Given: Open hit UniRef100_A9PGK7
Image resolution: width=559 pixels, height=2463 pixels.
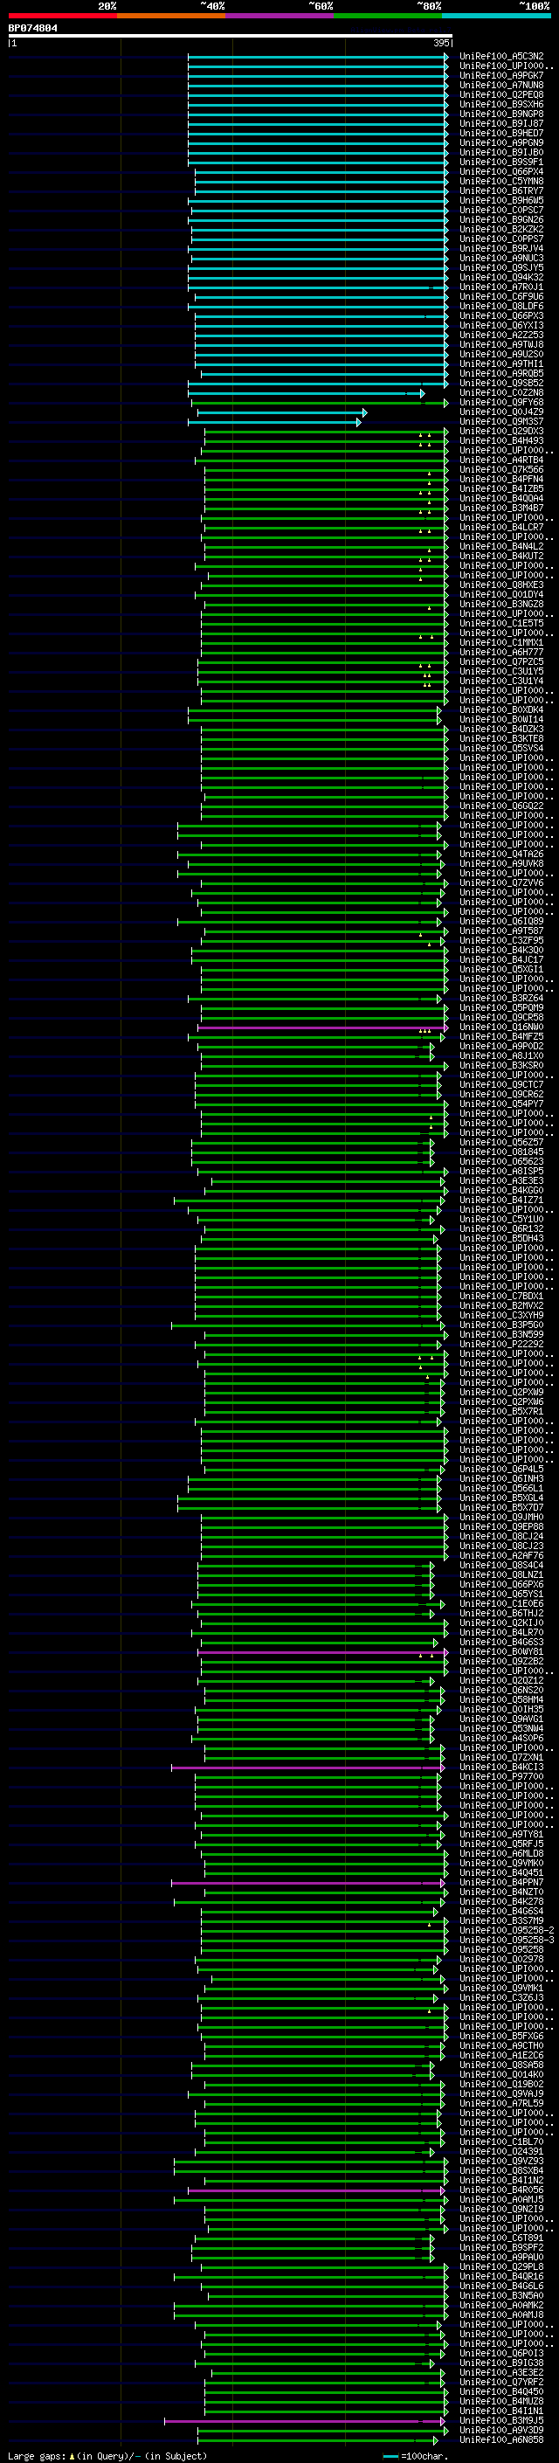Looking at the screenshot, I should [501, 75].
